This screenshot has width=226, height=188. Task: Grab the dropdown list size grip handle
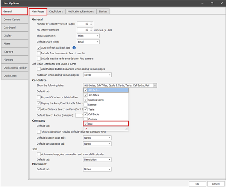coord(127,129)
